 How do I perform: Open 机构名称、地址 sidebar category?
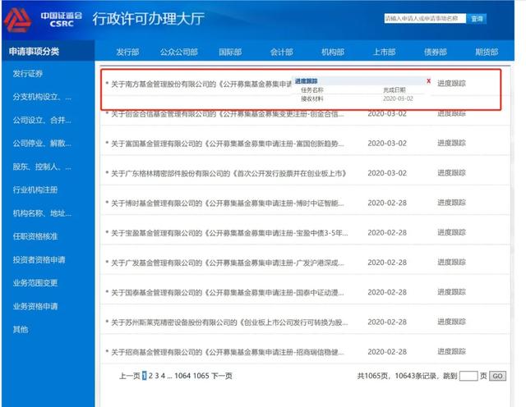tap(42, 213)
